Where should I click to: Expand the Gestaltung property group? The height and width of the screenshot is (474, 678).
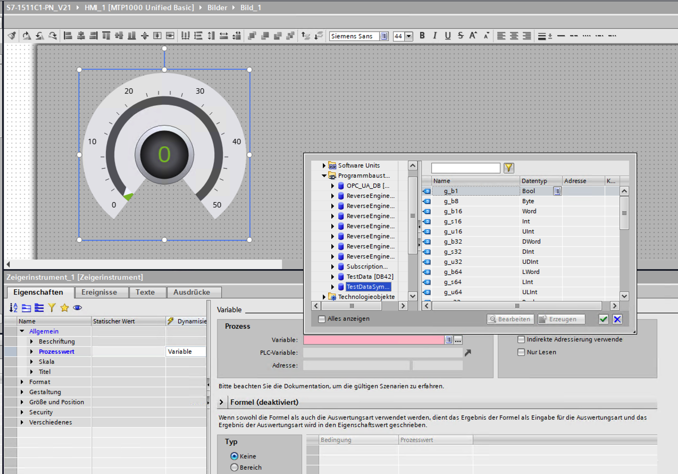tap(22, 392)
